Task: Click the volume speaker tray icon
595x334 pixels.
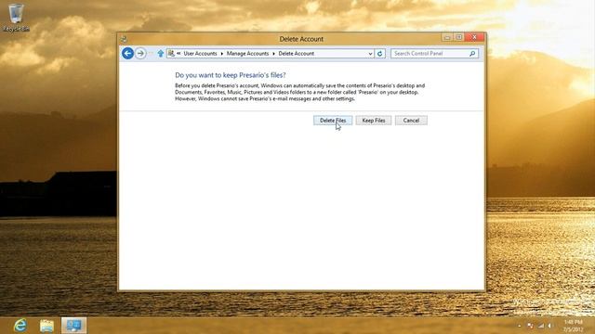Action: [549, 326]
